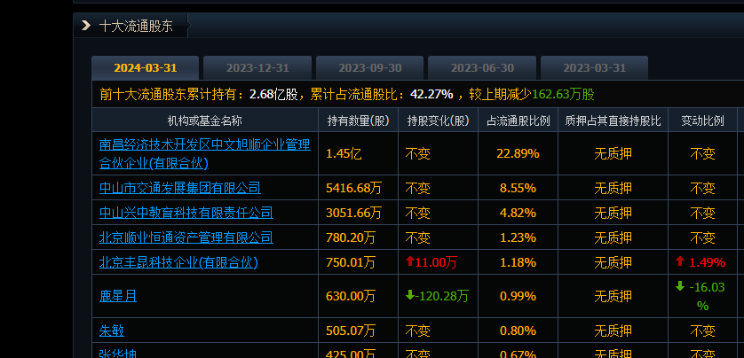Image resolution: width=744 pixels, height=358 pixels.
Task: Click the red 1.49% change value
Action: coord(700,262)
